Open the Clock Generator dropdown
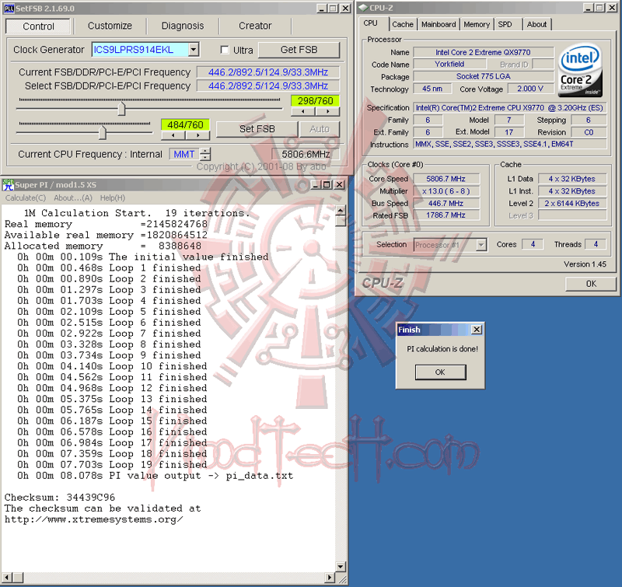This screenshot has height=587, width=622. [193, 50]
